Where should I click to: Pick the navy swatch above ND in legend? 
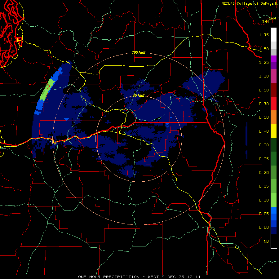[x=274, y=231]
